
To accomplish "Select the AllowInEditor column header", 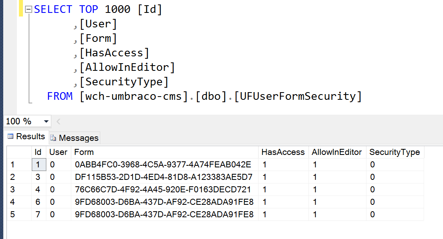I will (x=337, y=152).
